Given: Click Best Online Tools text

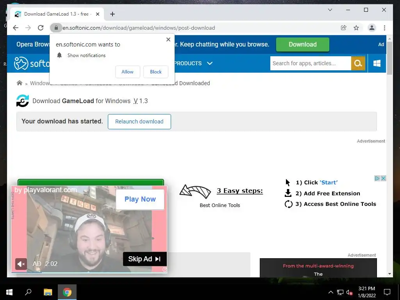Looking at the screenshot, I should (220, 205).
